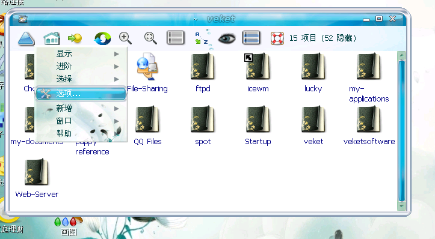This screenshot has height=239, width=435.
Task: Click the 15 项目 (52 隐藏) status text
Action: point(322,38)
